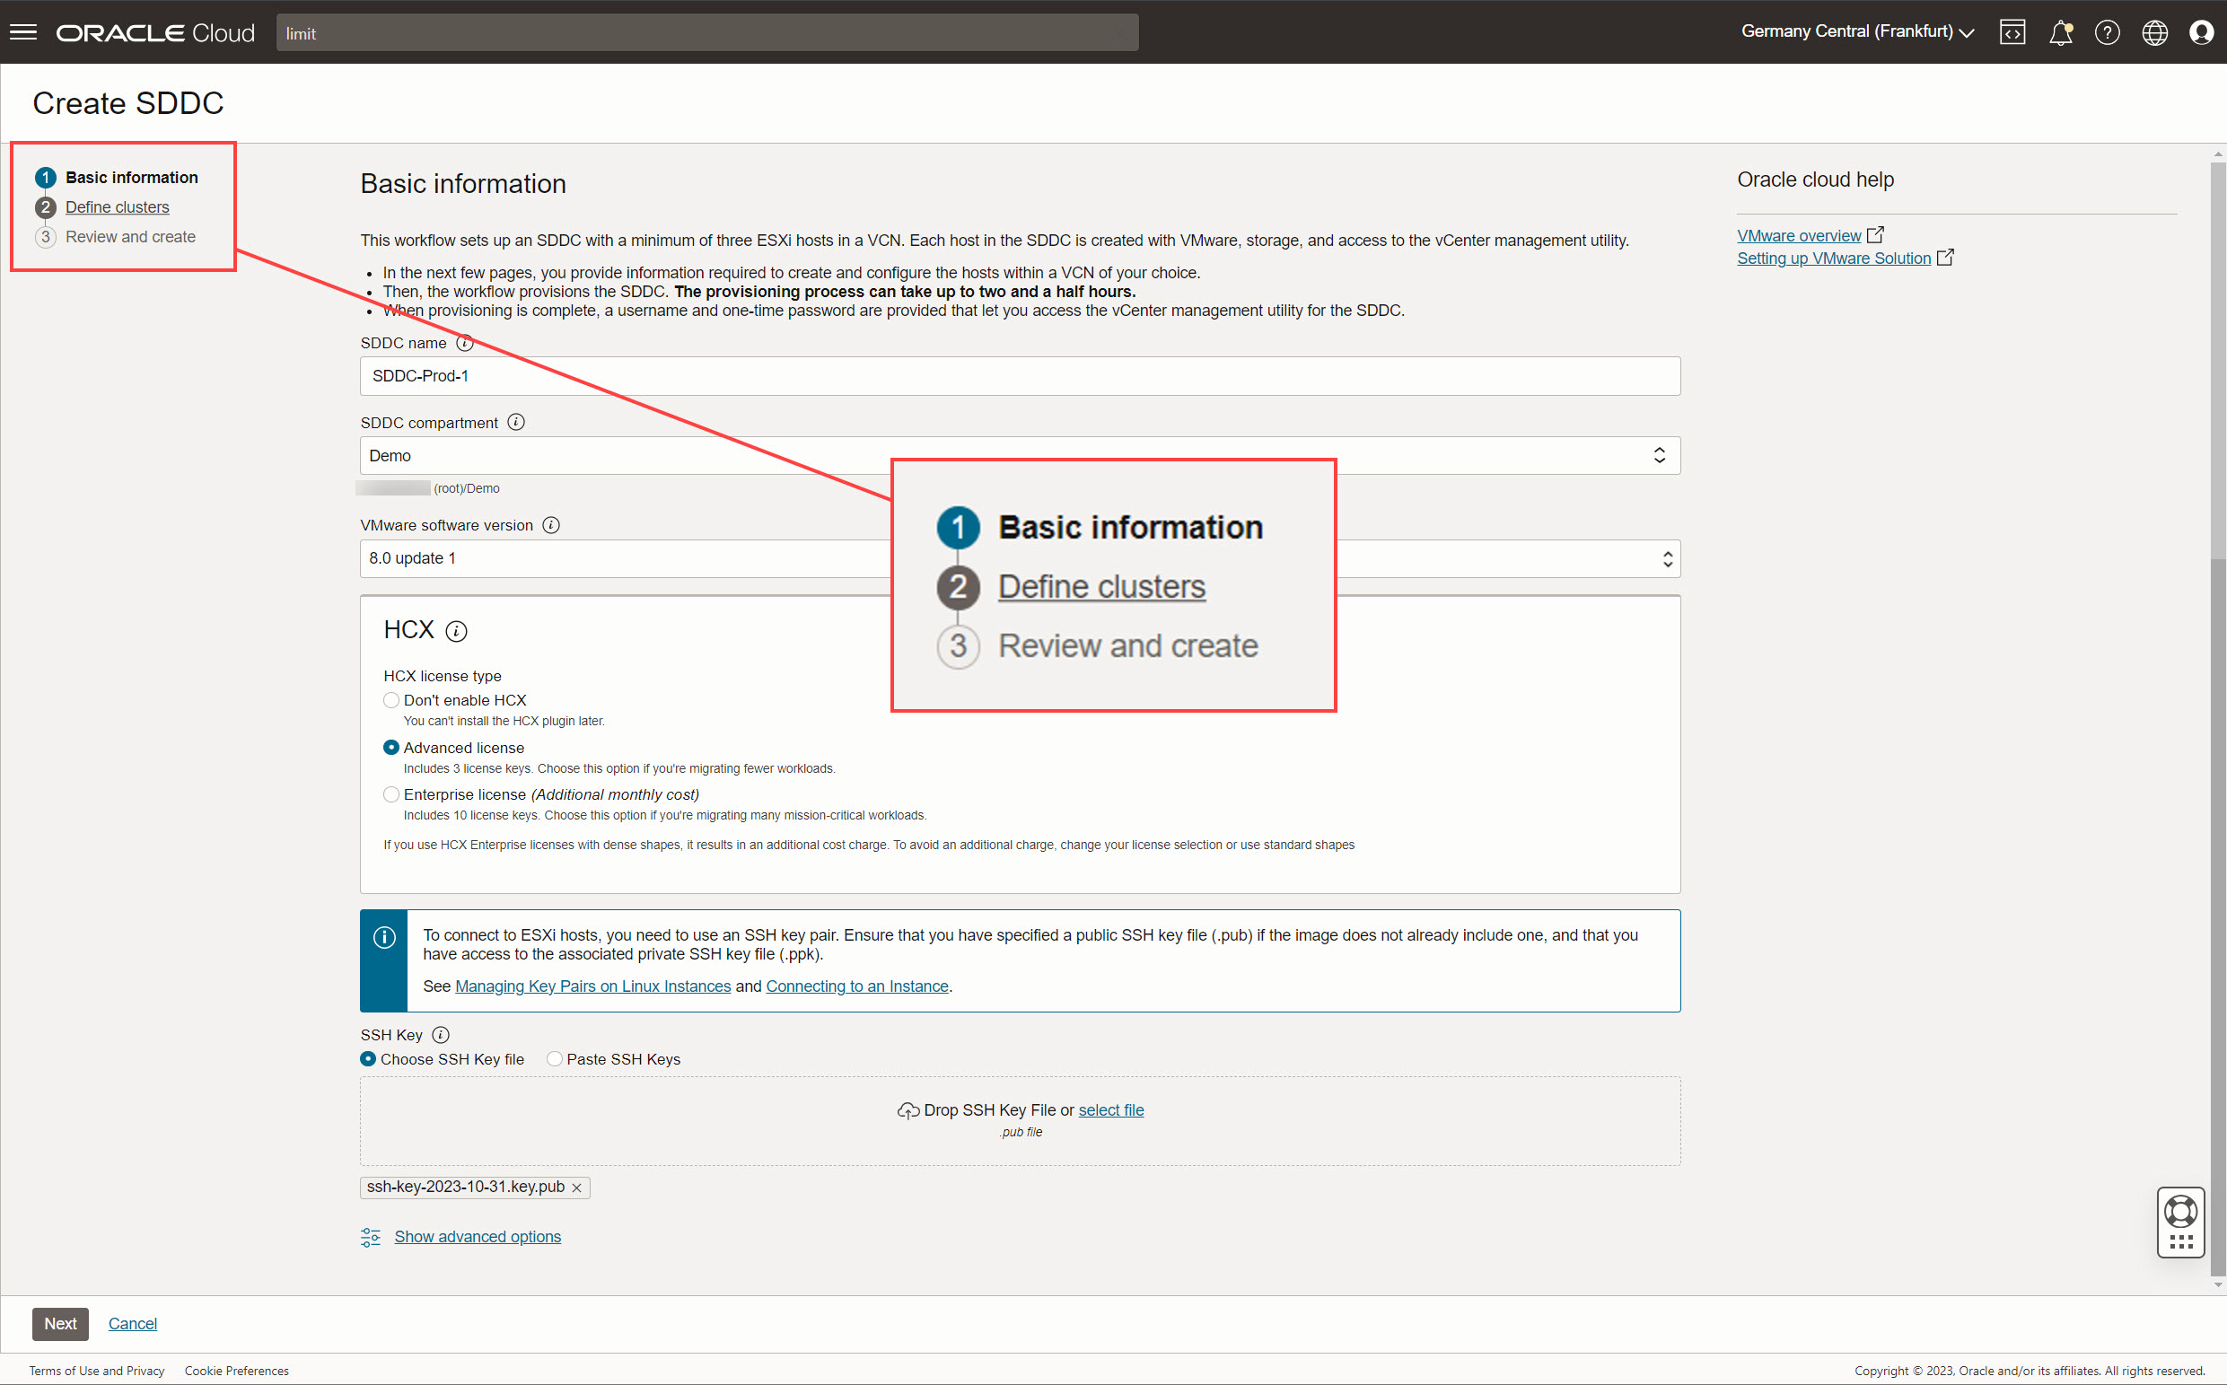
Task: Show advanced options
Action: tap(478, 1236)
